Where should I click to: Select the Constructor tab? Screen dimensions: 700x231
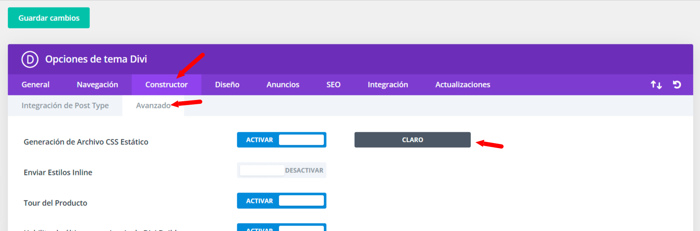[167, 85]
